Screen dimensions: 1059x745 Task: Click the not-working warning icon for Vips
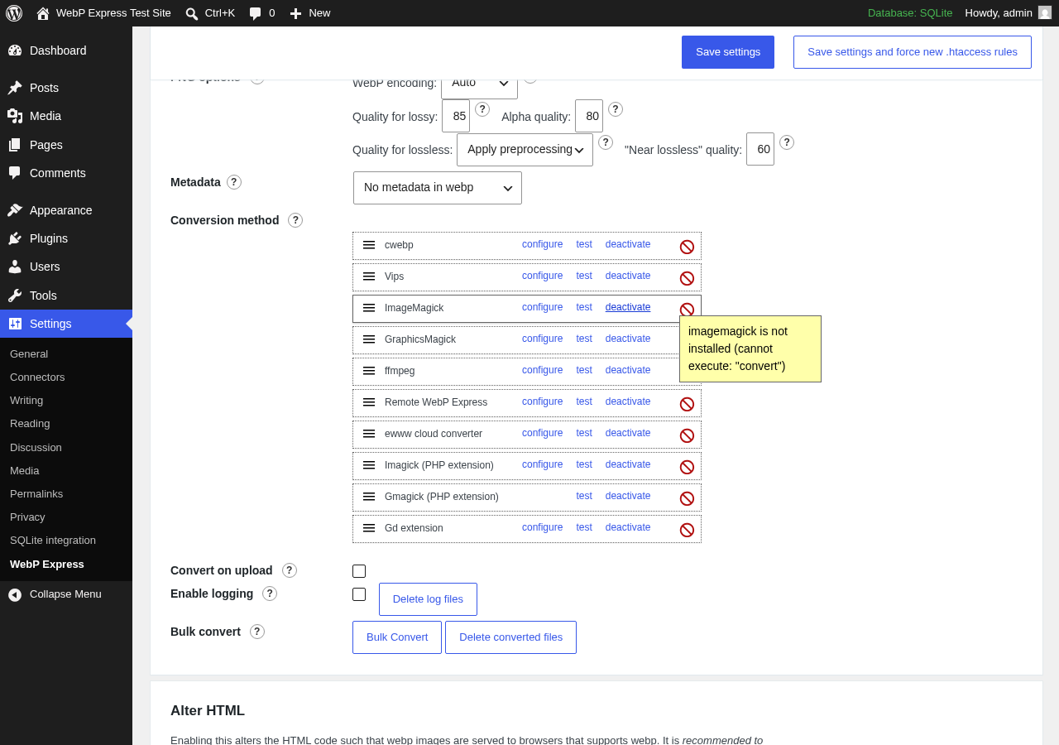(x=687, y=278)
